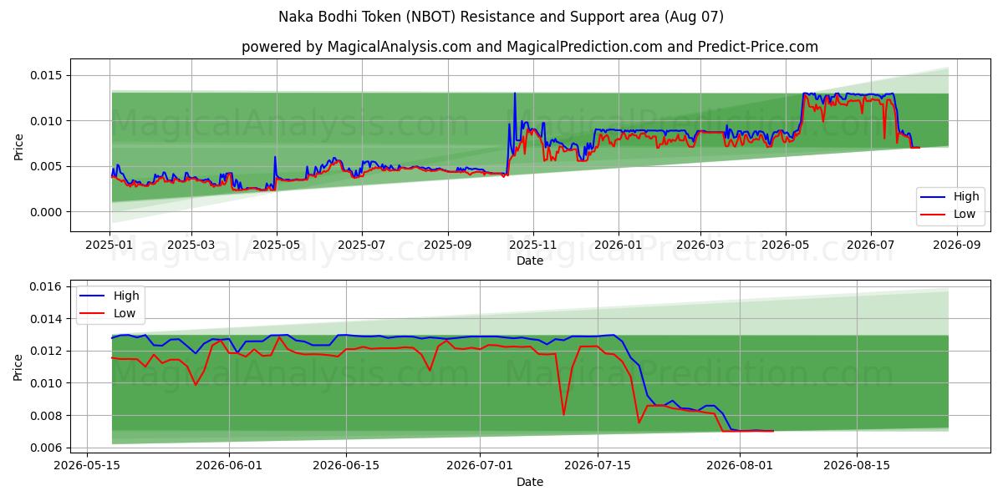Click the '2025-03' date tick label
This screenshot has width=1003, height=501.
(191, 245)
